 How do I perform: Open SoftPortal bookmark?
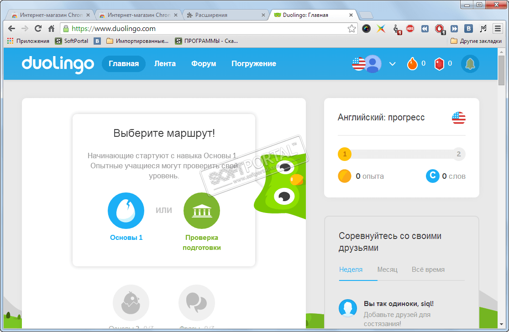(x=72, y=41)
